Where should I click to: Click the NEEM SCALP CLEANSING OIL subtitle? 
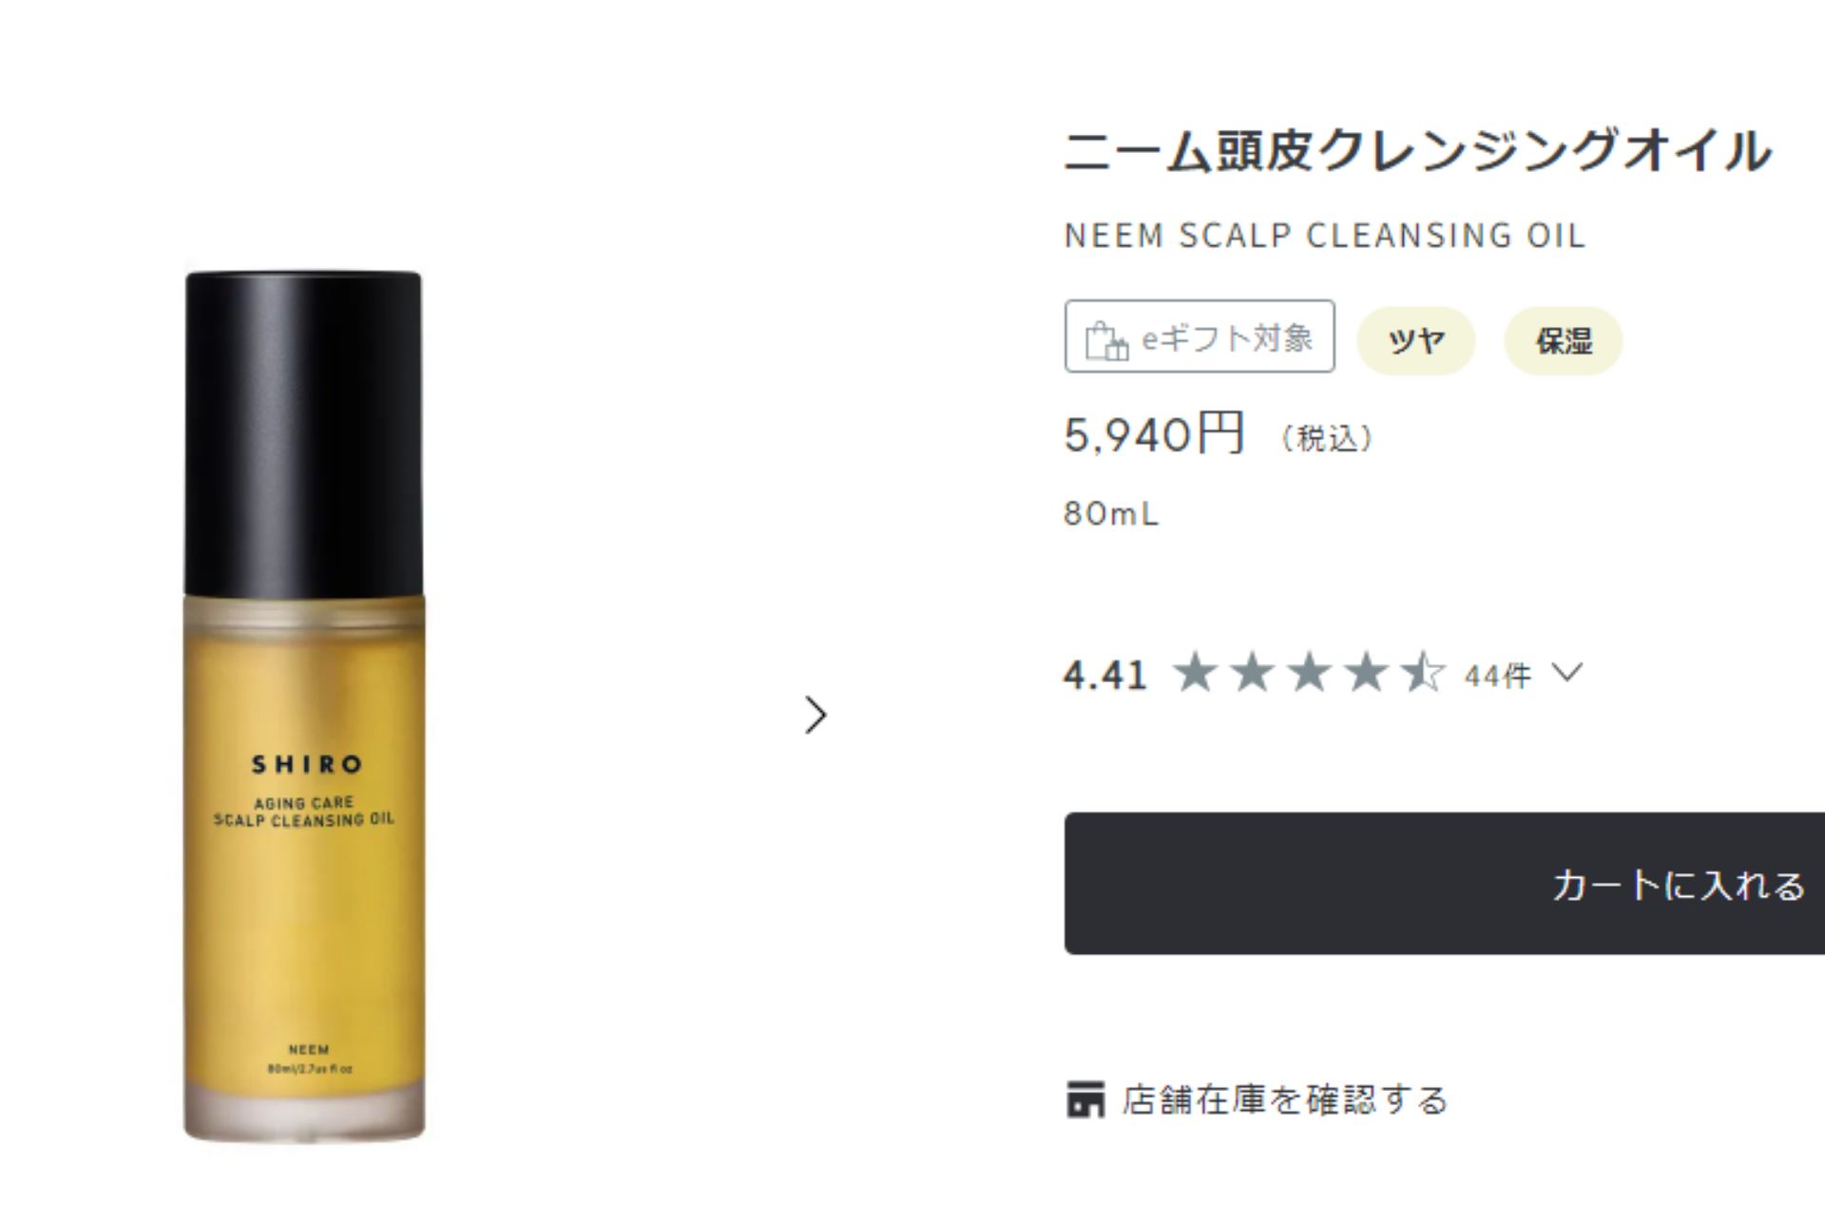(1325, 235)
